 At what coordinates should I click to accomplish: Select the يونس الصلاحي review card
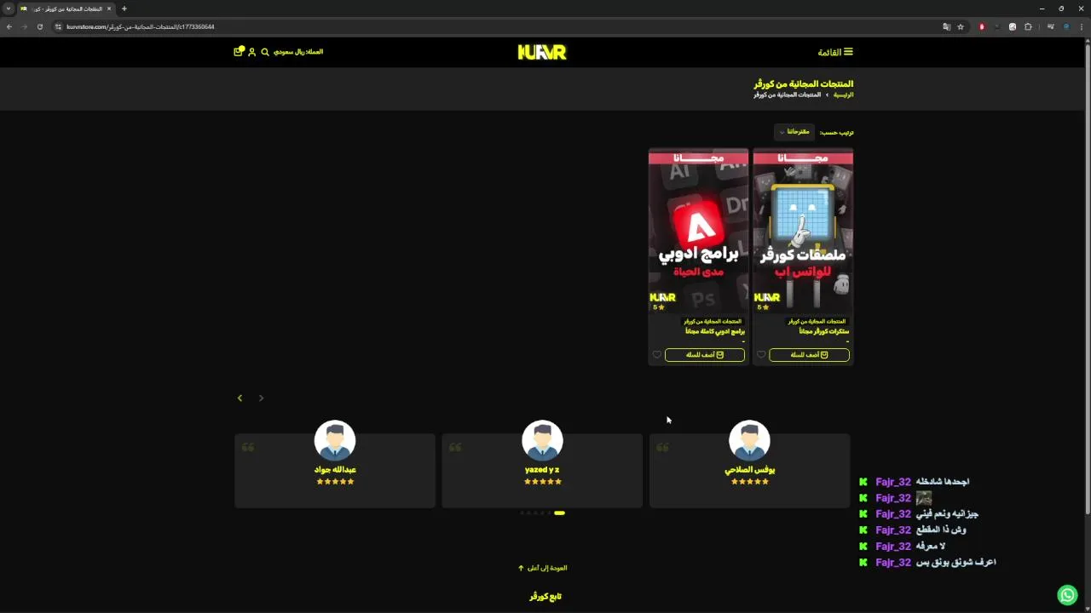coord(749,470)
